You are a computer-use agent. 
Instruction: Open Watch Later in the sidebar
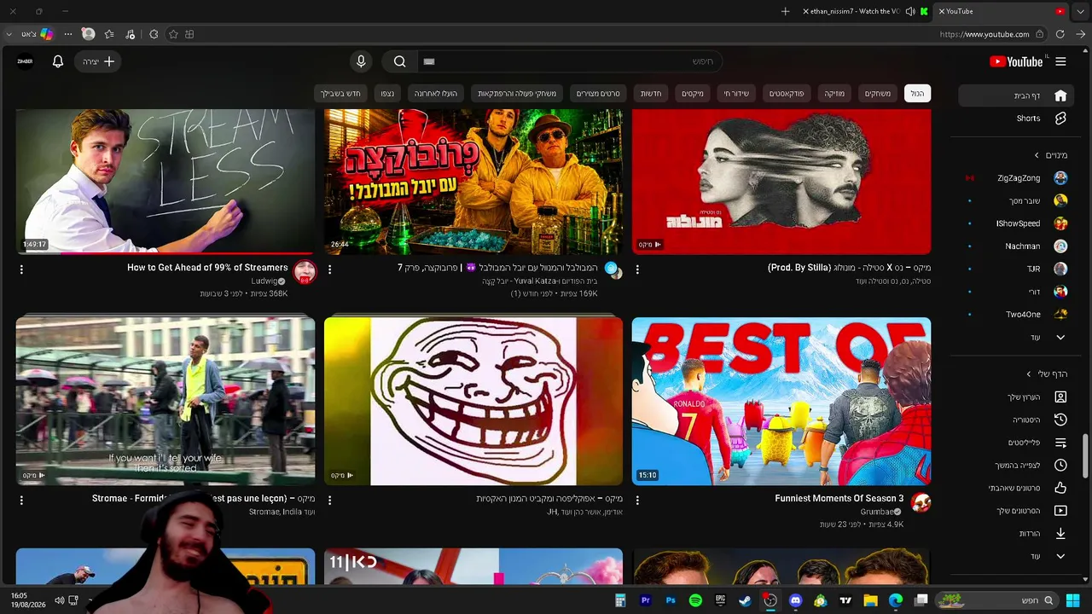[1015, 465]
